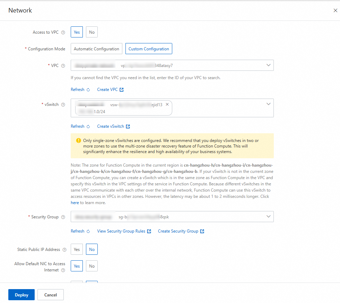
Task: Click external link icon by Create Security Group
Action: (x=202, y=231)
